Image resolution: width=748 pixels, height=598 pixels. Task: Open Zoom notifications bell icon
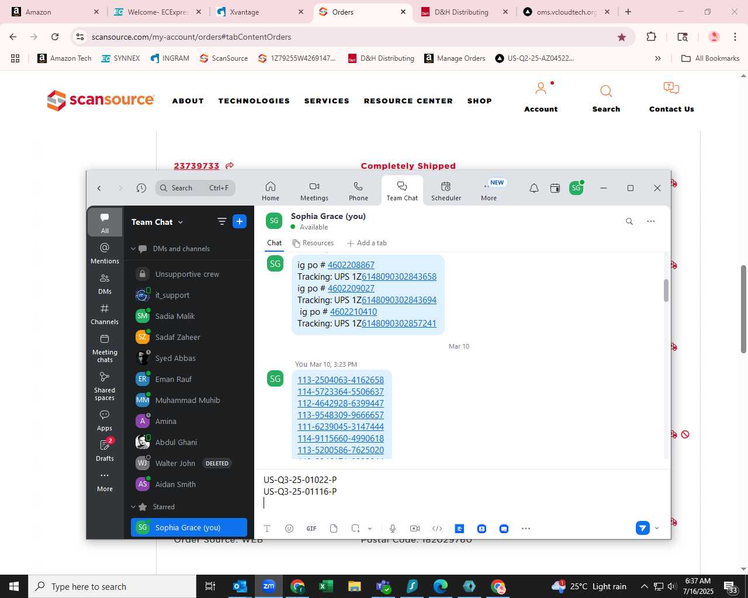pyautogui.click(x=534, y=188)
